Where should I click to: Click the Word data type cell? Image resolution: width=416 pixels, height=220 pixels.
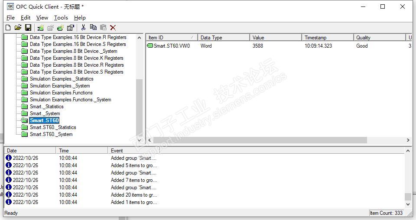point(206,45)
